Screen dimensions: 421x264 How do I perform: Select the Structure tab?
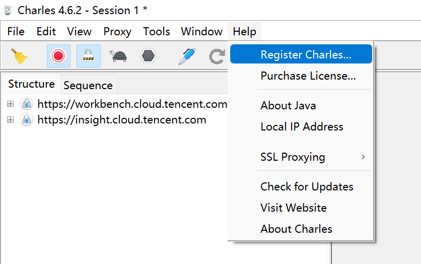(x=31, y=84)
